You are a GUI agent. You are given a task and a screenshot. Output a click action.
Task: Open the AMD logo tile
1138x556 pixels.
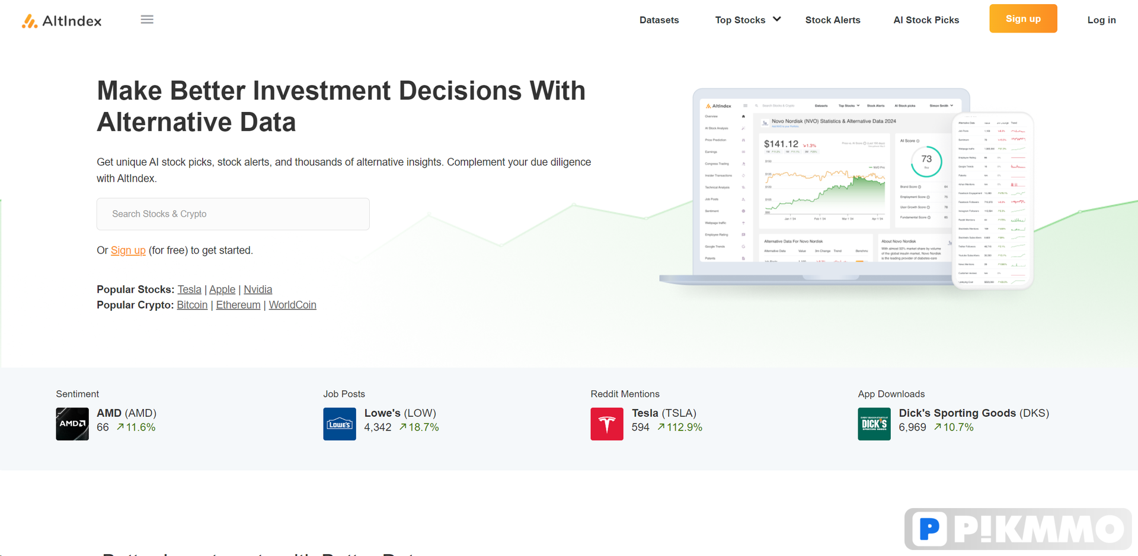coord(72,424)
